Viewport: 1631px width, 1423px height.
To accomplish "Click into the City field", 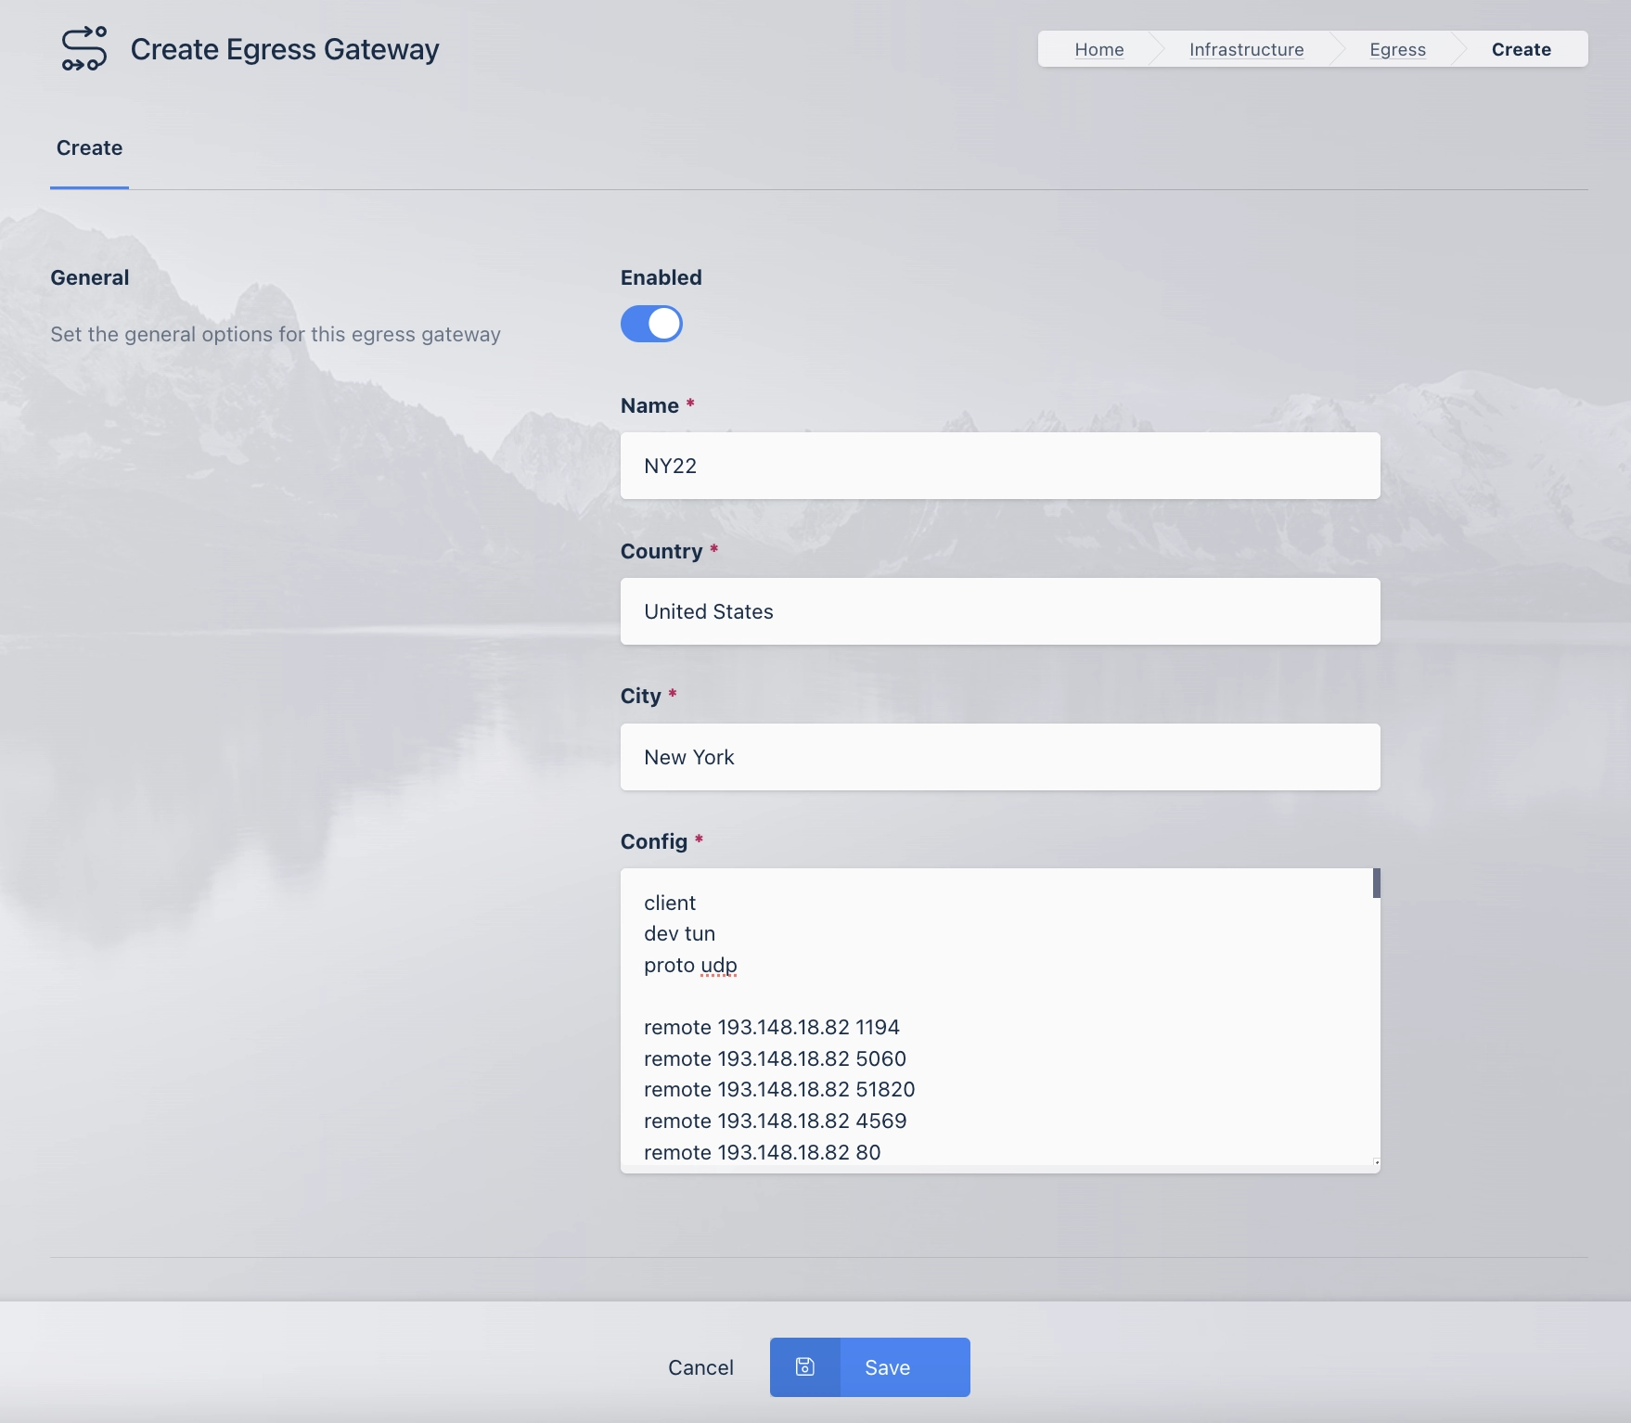I will [999, 757].
